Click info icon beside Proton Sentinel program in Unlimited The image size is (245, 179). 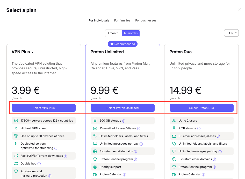135,159
